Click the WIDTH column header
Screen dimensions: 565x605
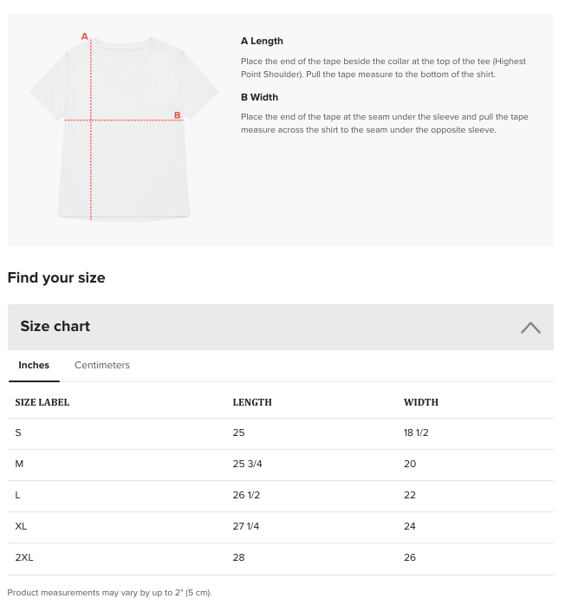point(421,402)
